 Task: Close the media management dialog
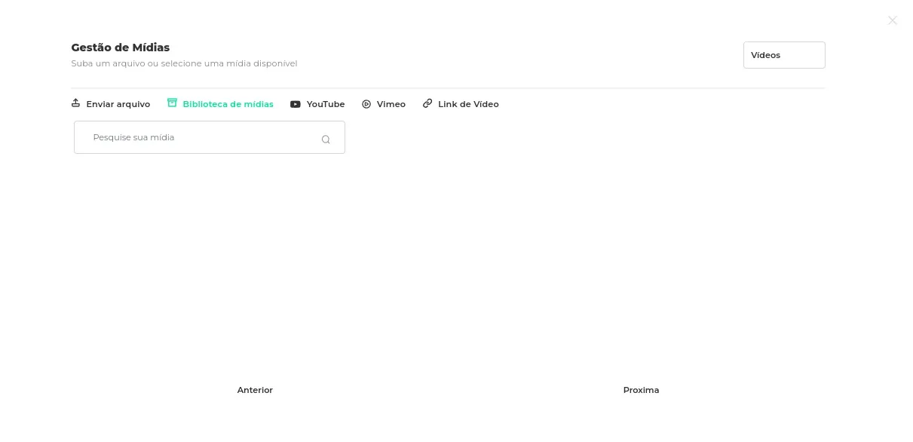[893, 20]
